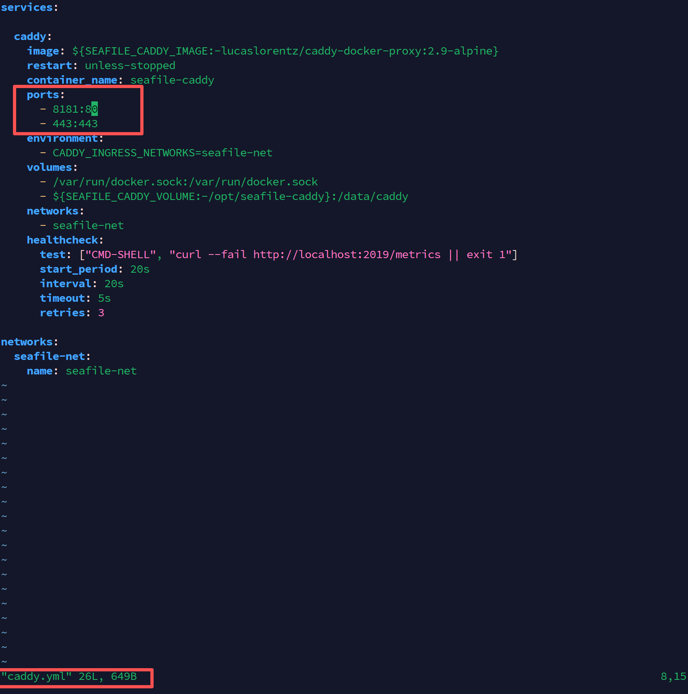Click the CADDY_INGRESS_NETWORKS environment entry
688x694 pixels.
point(162,153)
